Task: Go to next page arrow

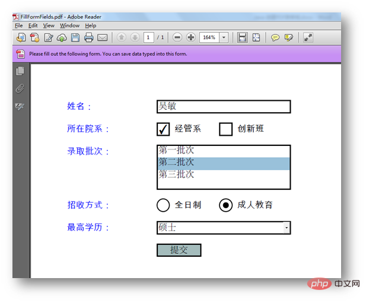Action: pos(135,37)
